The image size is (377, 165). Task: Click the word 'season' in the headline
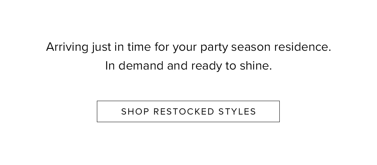click(x=251, y=48)
